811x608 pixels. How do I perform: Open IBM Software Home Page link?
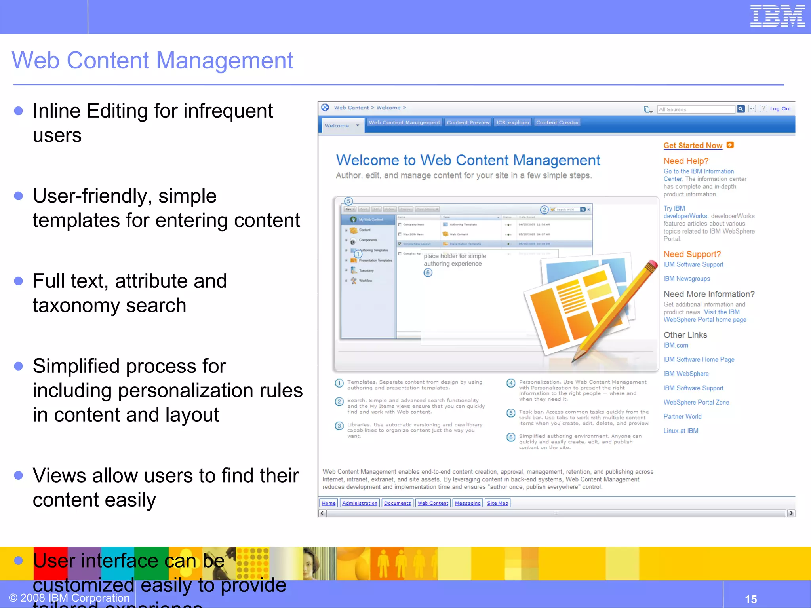click(699, 359)
